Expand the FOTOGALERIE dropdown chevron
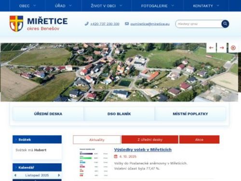The height and width of the screenshot is (181, 241). coord(173,6)
